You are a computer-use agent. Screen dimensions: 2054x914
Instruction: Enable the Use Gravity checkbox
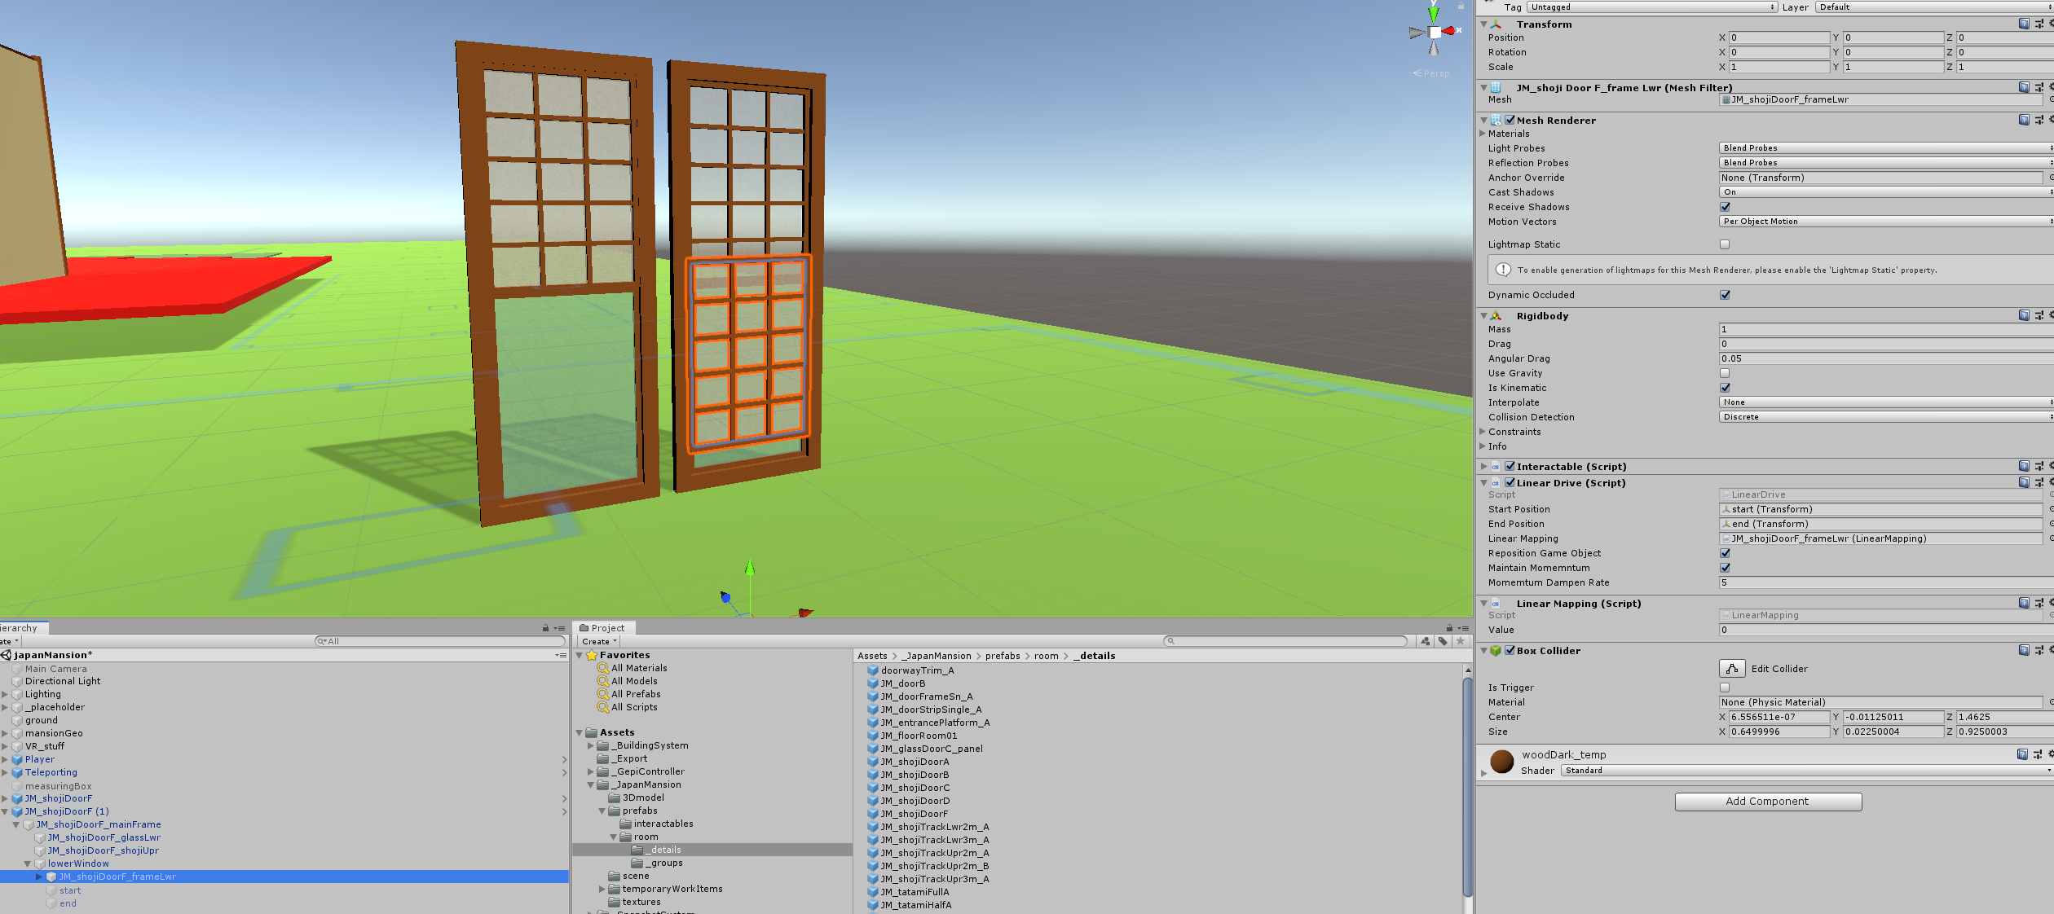pyautogui.click(x=1725, y=373)
